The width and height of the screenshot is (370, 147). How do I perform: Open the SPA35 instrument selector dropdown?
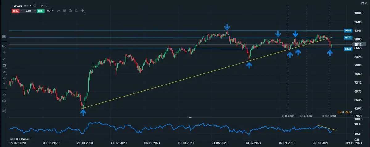pyautogui.click(x=31, y=6)
